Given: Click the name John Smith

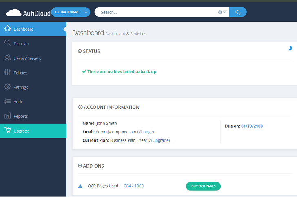Looking at the screenshot, I should click(107, 123).
